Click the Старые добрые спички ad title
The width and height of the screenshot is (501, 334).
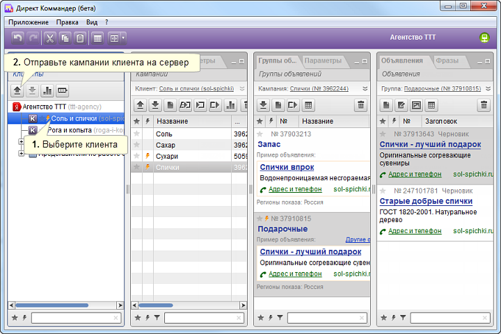426,201
